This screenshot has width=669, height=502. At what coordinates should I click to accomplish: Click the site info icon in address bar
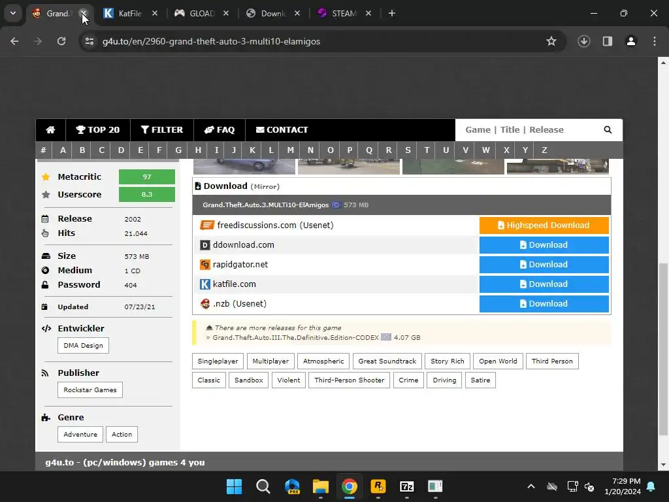tap(89, 41)
